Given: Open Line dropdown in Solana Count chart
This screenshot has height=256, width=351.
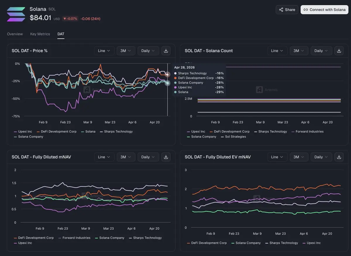Looking at the screenshot, I should [277, 51].
